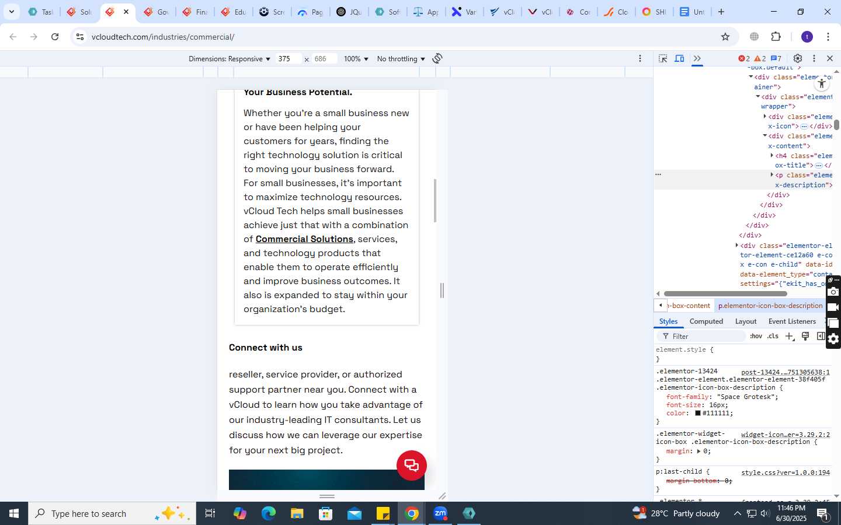Open the errors counter showing 2

point(744,58)
